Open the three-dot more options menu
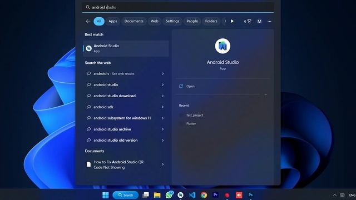The image size is (356, 200). click(x=269, y=21)
